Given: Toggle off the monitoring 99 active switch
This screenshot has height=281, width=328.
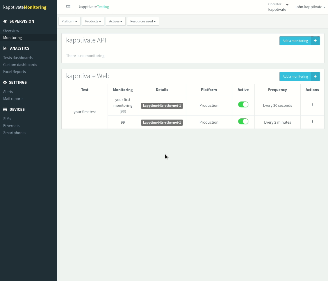Looking at the screenshot, I should point(243,122).
